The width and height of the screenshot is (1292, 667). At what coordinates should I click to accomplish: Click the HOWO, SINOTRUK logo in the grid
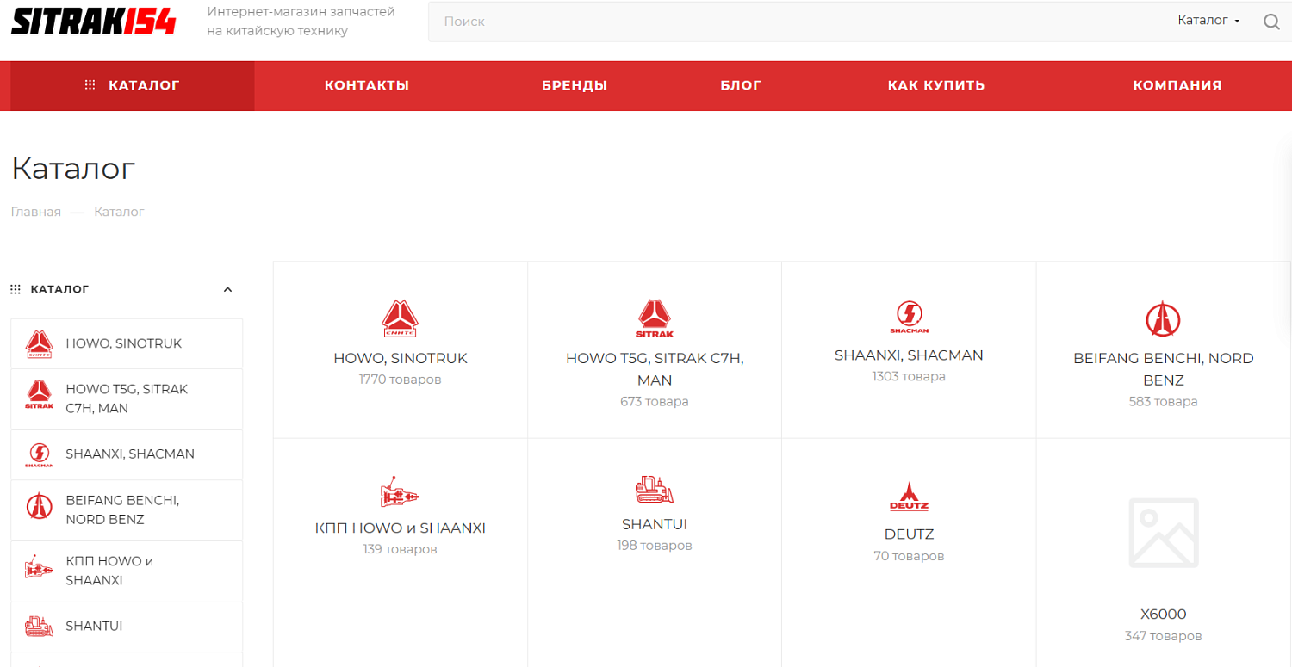coord(400,318)
